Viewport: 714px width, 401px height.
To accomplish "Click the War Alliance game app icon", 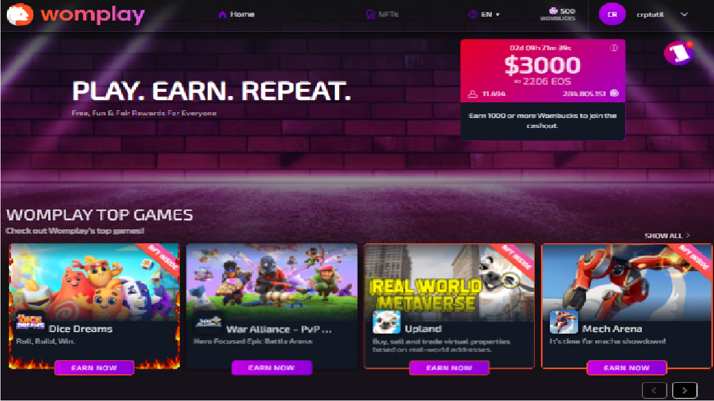I will 208,322.
